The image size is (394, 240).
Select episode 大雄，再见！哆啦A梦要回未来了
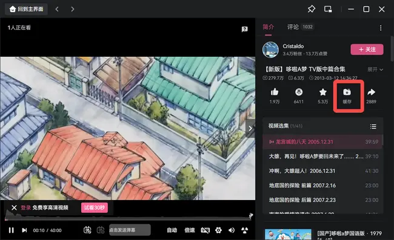[322, 157]
